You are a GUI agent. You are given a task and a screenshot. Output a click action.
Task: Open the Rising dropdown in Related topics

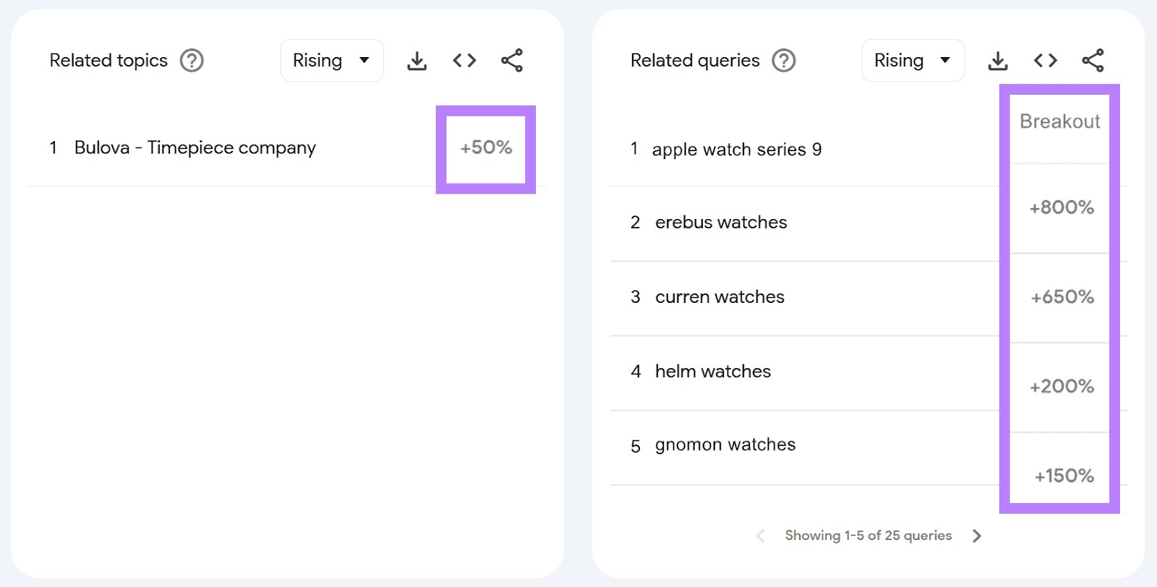[x=332, y=61]
